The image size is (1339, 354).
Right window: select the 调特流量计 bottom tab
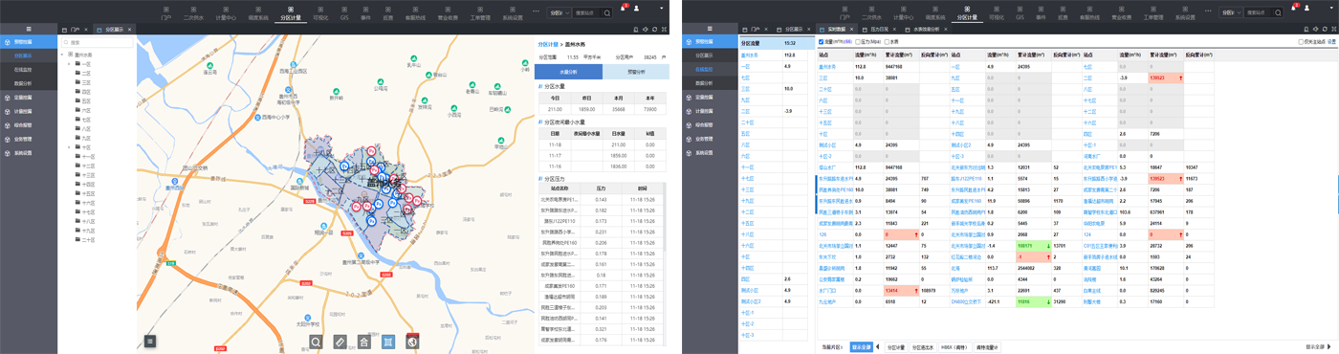pyautogui.click(x=988, y=347)
